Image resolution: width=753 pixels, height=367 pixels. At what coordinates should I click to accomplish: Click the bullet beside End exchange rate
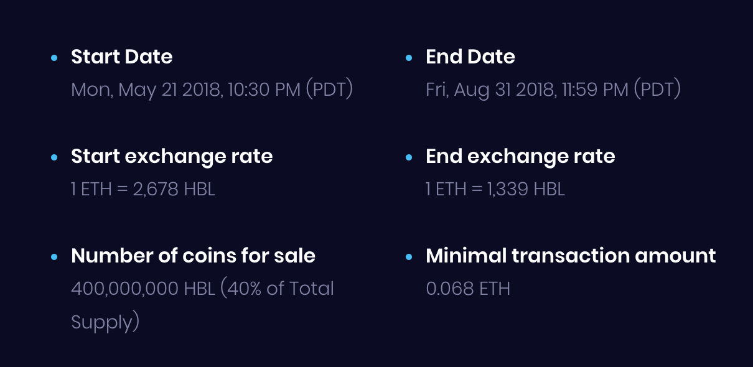pyautogui.click(x=409, y=157)
